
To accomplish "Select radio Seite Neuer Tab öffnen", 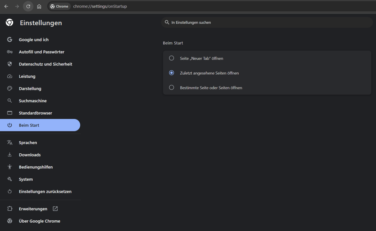I will tap(171, 58).
